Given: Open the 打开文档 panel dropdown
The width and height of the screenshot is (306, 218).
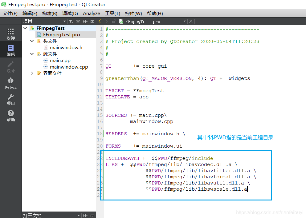Looking at the screenshot, I should [x=79, y=216].
